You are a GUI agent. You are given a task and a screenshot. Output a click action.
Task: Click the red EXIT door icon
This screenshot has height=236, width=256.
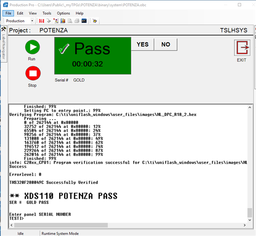(242, 48)
